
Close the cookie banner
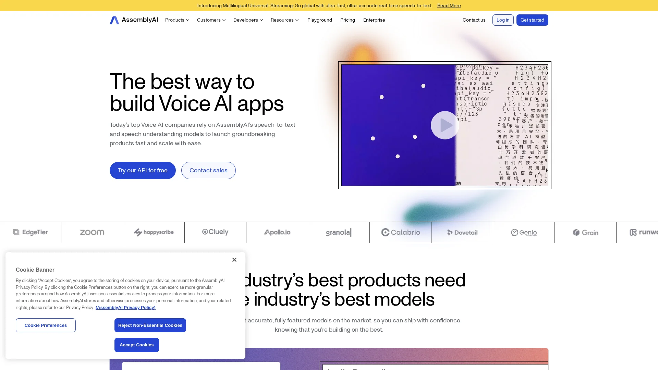[234, 260]
